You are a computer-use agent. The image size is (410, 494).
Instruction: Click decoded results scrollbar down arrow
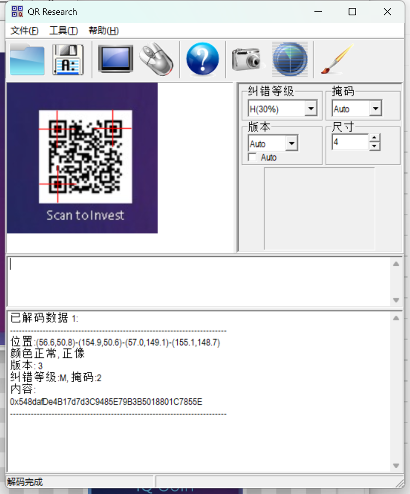(x=396, y=466)
